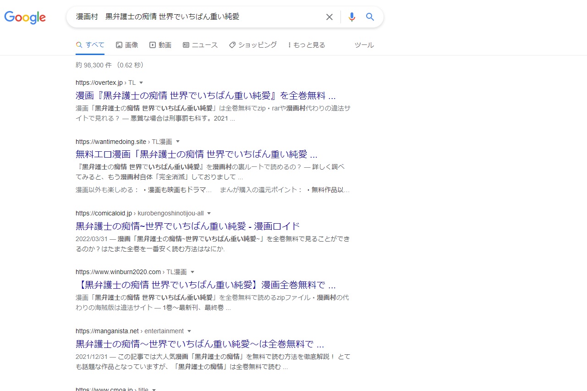The image size is (587, 391).
Task: Expand the もっと見る menu
Action: 307,45
